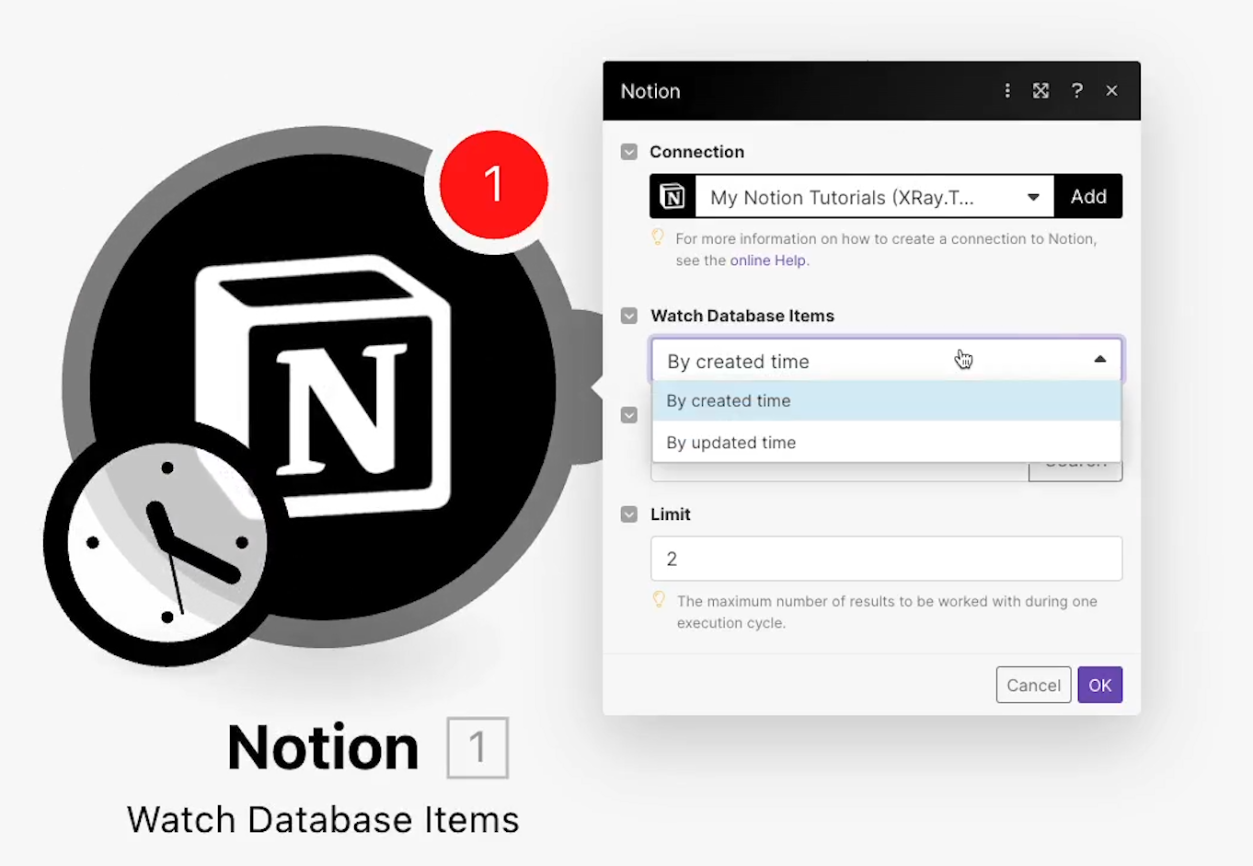
Task: Click the red notification badge showing 1
Action: [494, 185]
